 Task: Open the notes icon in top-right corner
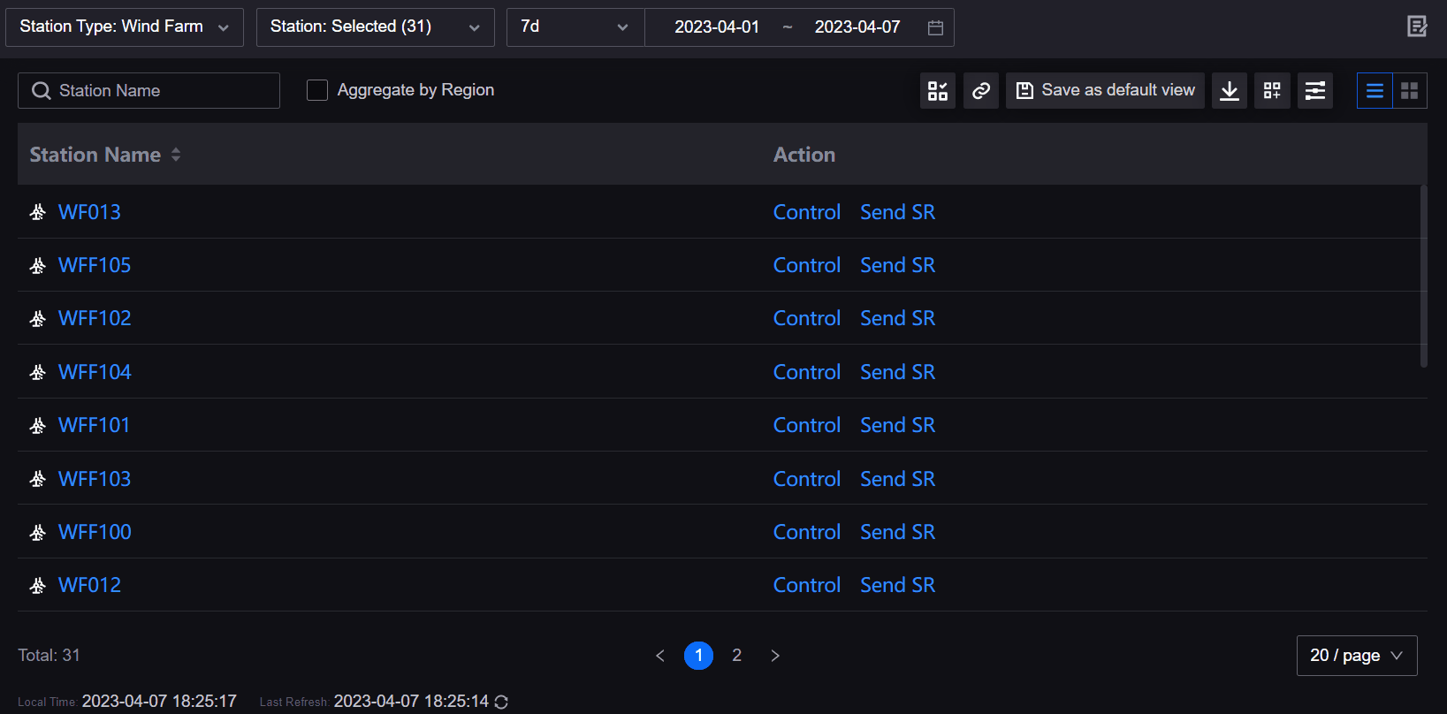1417,27
